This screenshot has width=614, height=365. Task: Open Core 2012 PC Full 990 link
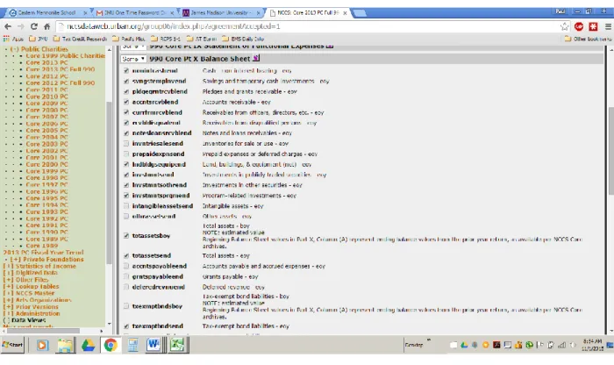(x=61, y=83)
